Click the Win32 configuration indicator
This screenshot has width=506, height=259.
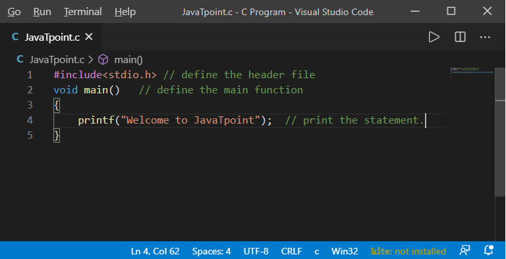pyautogui.click(x=345, y=251)
